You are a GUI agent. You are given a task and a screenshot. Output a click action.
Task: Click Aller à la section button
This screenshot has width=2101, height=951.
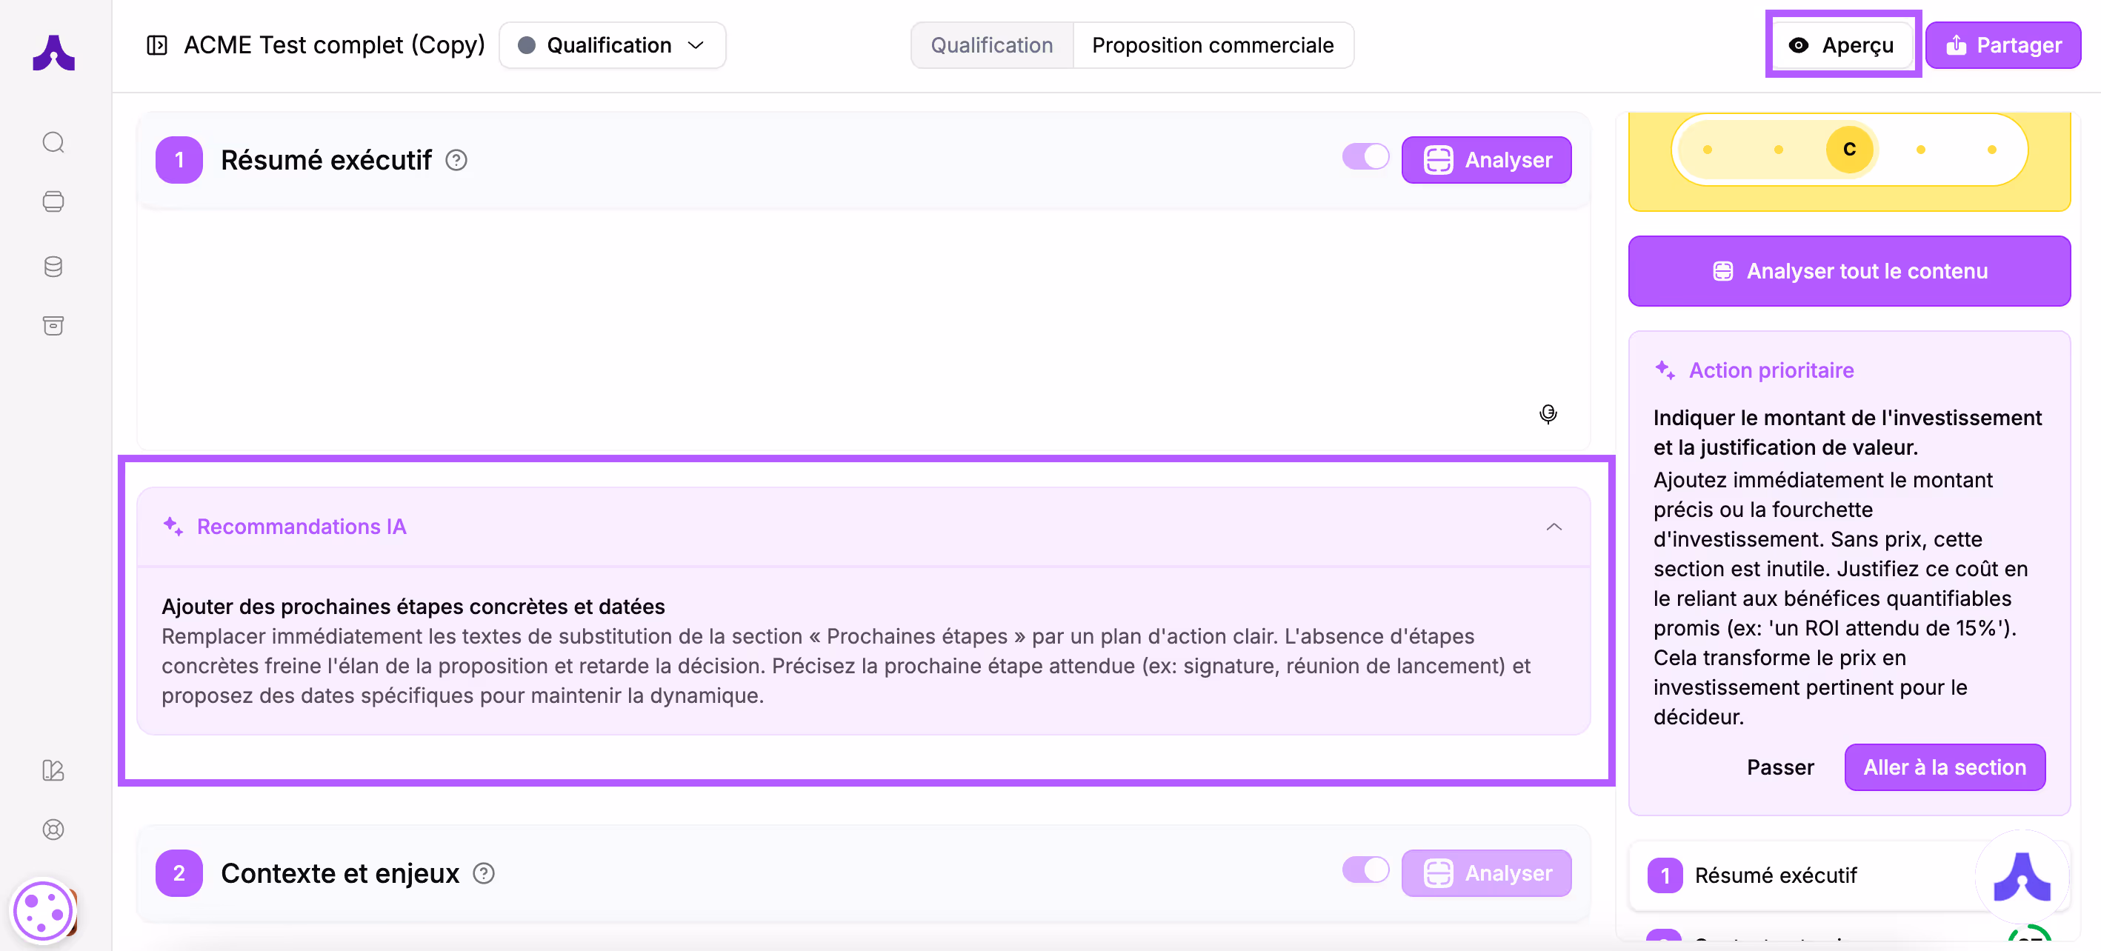click(1945, 767)
